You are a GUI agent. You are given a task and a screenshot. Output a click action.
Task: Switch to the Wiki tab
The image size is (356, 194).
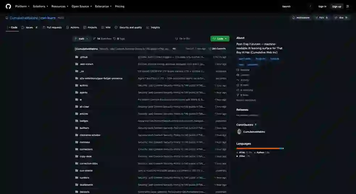106,27
